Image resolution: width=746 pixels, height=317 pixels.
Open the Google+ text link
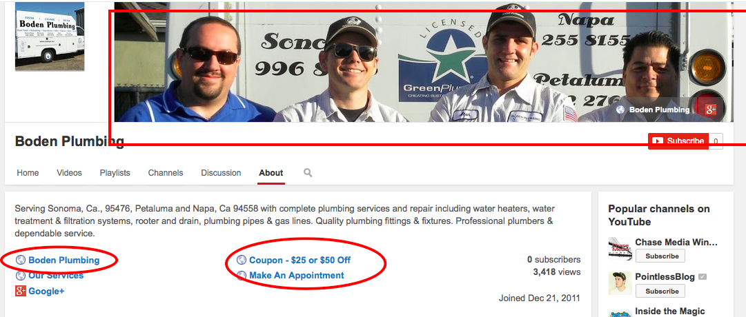pyautogui.click(x=46, y=291)
